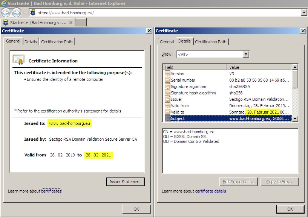Click the 'Sectigo RSA Domain Validation Secure Server CA' issuer text
Viewport: 308px width, 217px height.
tap(93, 139)
